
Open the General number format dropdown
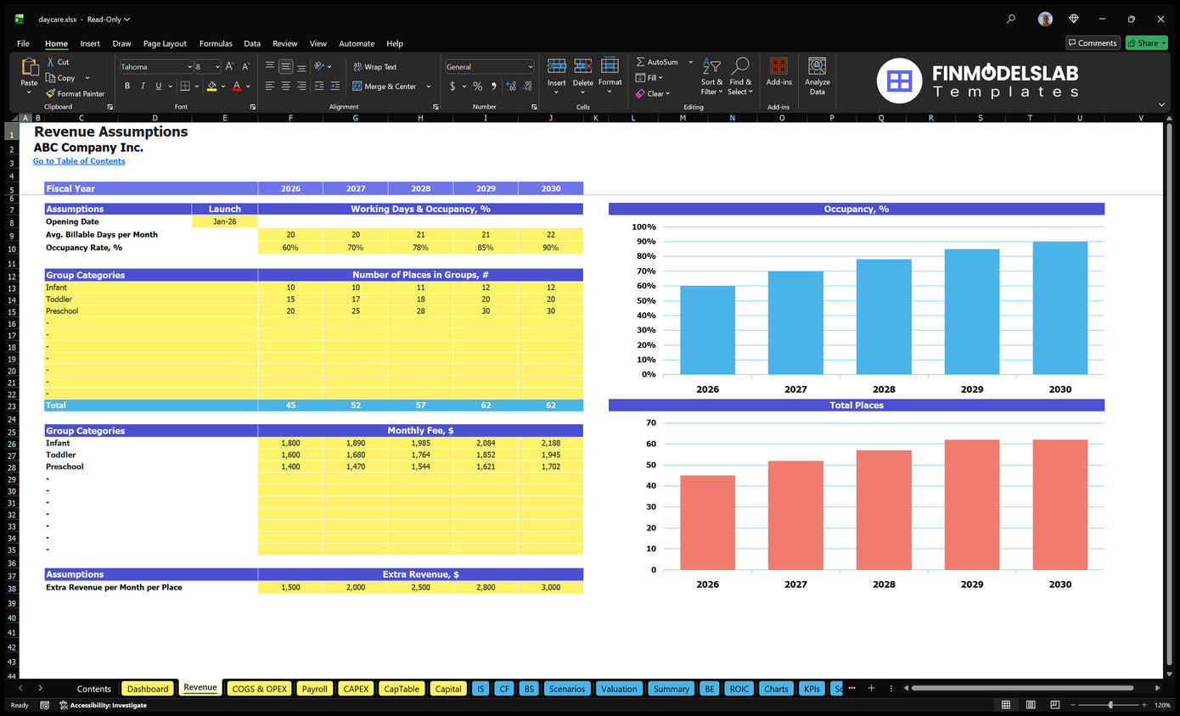(x=530, y=66)
